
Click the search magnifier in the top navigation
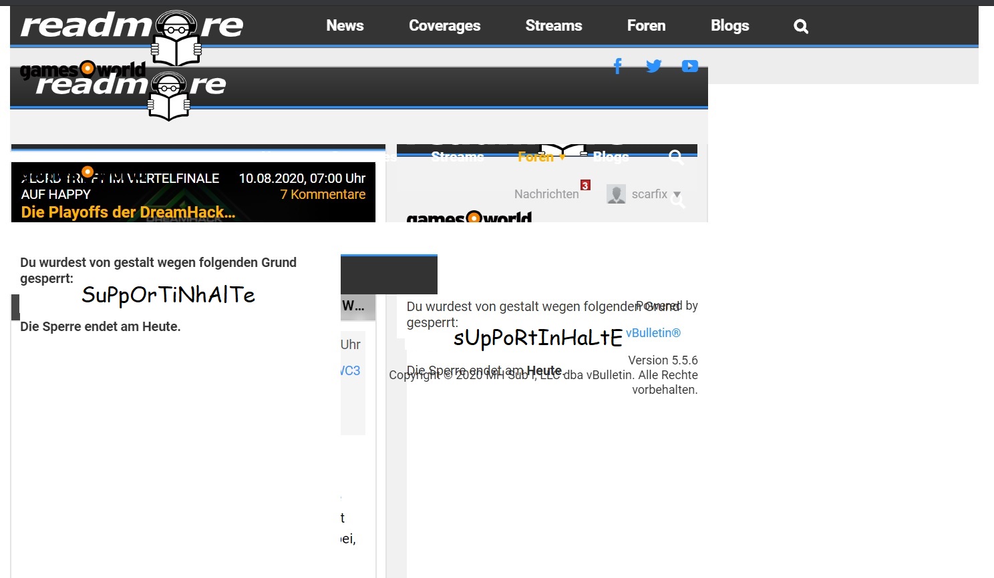[800, 26]
